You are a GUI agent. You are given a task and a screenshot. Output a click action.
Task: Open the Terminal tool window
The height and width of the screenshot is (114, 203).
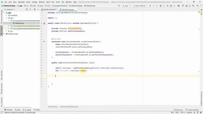[x=8, y=110]
